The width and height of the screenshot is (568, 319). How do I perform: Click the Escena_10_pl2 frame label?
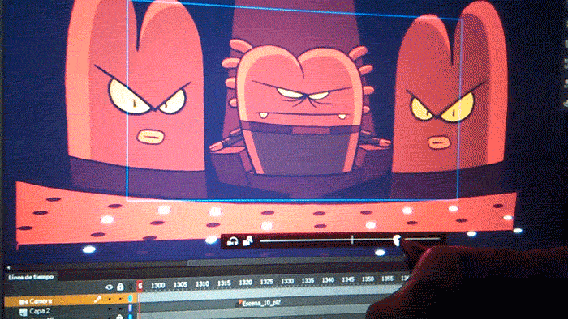pyautogui.click(x=260, y=303)
